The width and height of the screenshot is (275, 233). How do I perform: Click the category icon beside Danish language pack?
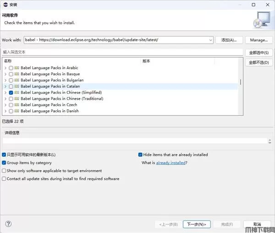tap(16, 111)
